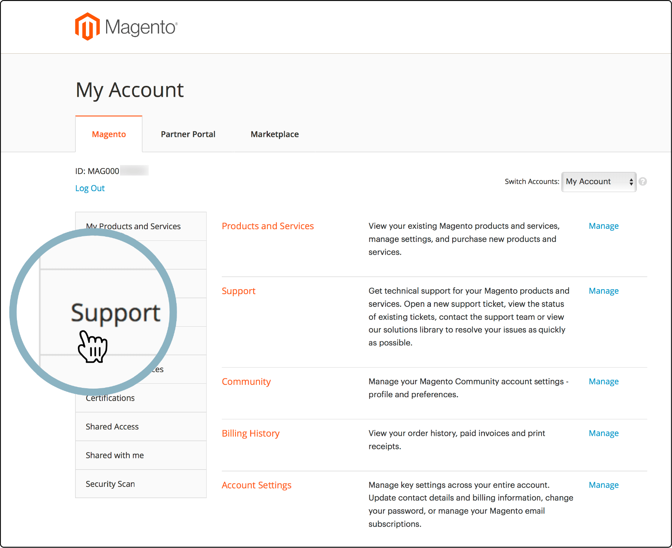Screen dimensions: 672x548
Task: Manage your Community account settings
Action: point(603,381)
